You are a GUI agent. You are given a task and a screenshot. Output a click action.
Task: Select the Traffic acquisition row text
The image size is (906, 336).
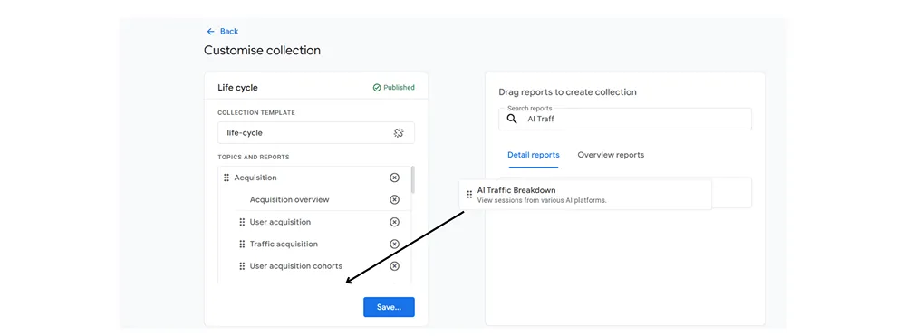pyautogui.click(x=284, y=245)
